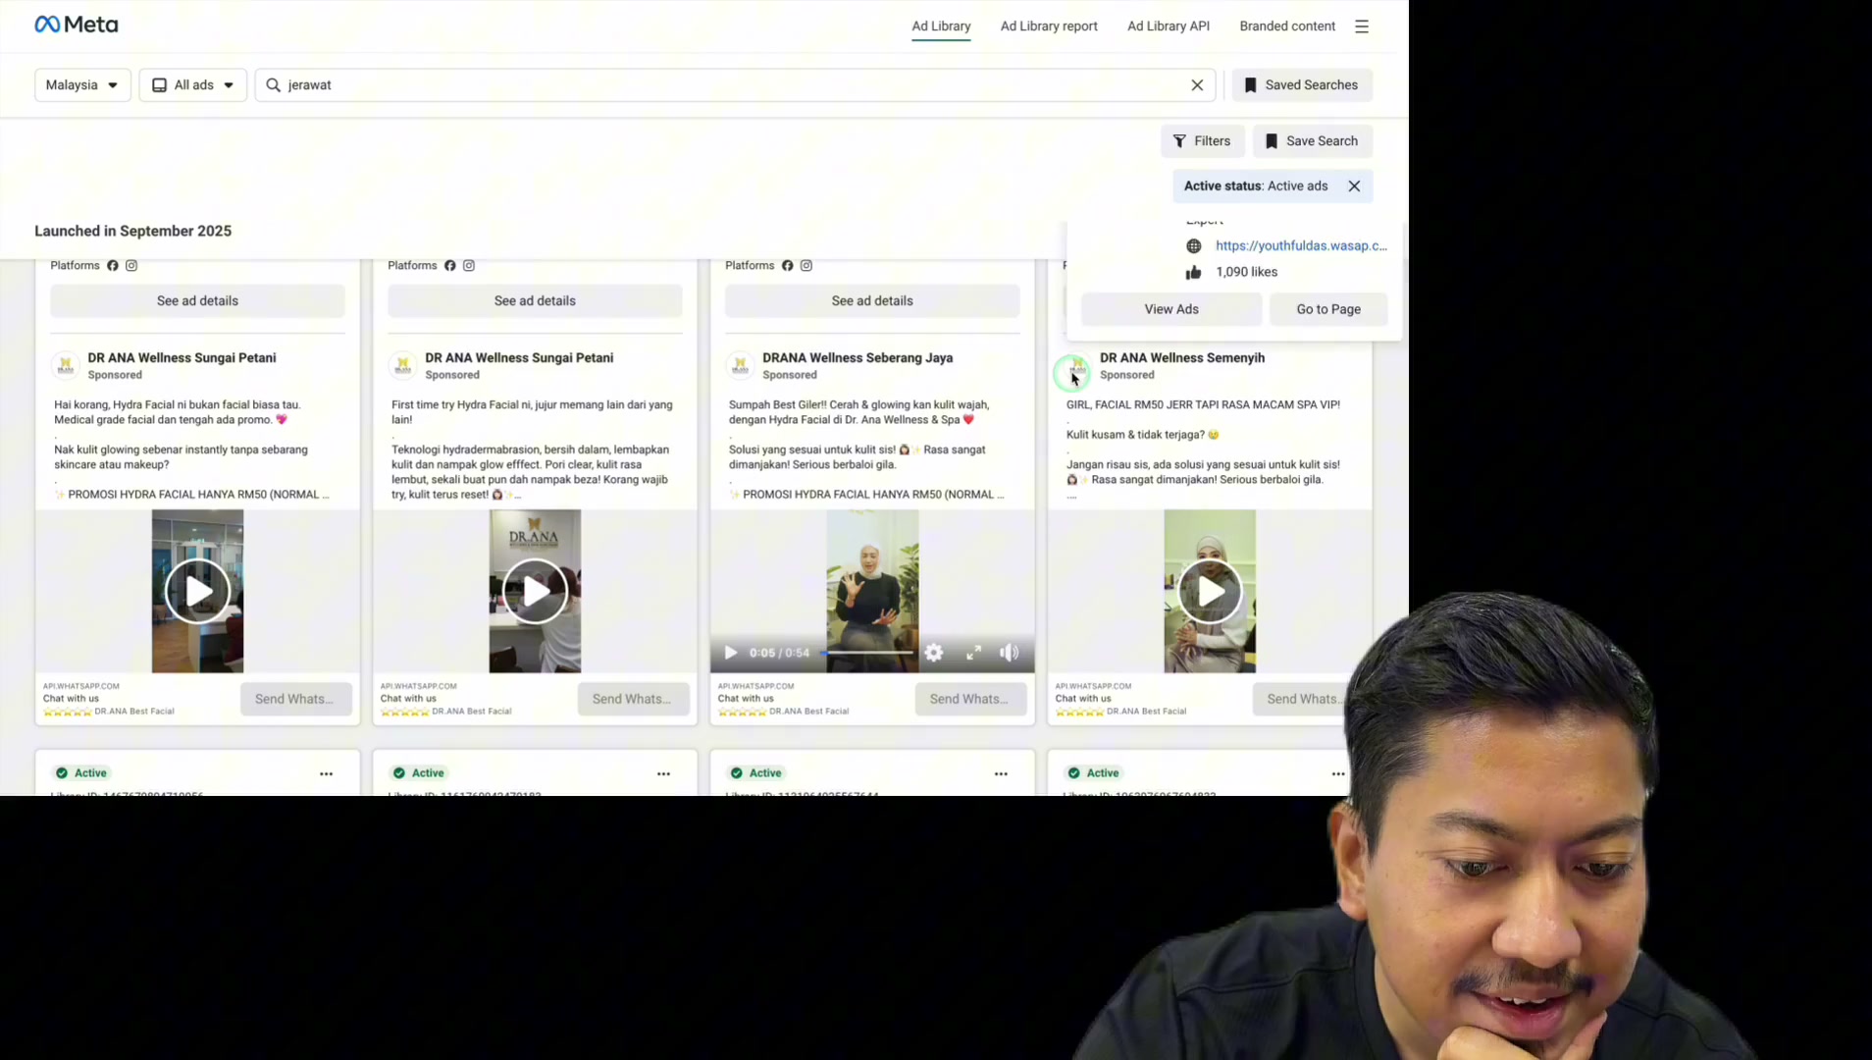Open the youthfuldas.wasap link
The width and height of the screenshot is (1872, 1060).
tap(1301, 246)
